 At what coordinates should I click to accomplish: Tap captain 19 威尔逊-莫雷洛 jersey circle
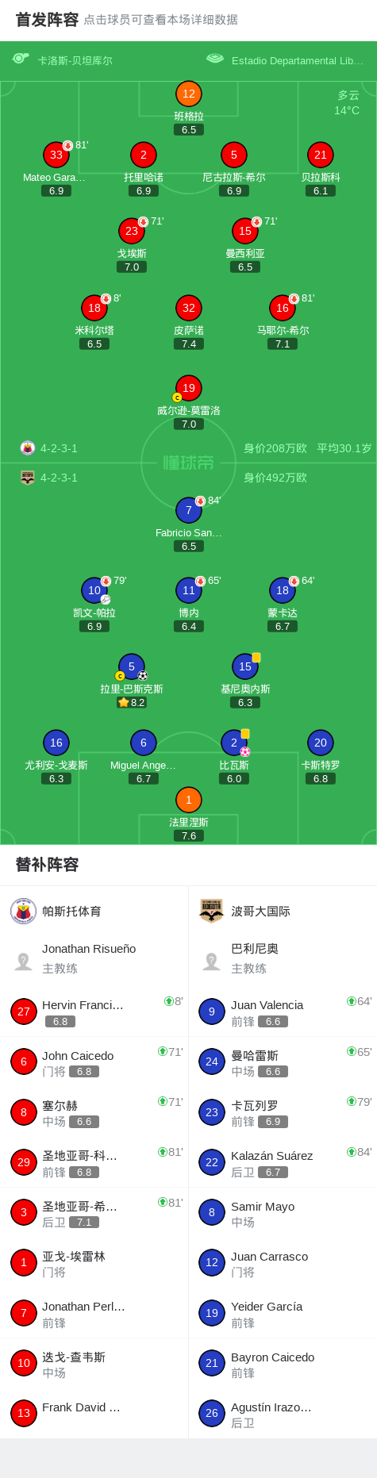pyautogui.click(x=188, y=388)
